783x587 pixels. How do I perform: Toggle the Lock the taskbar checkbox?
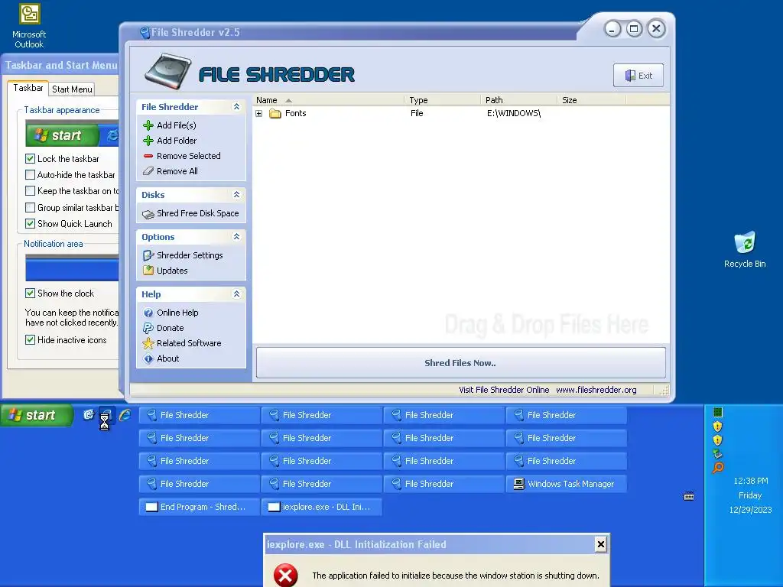[x=30, y=159]
